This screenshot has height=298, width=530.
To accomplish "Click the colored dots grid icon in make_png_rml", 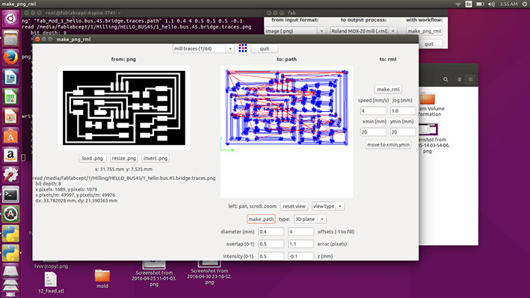I will [x=243, y=49].
